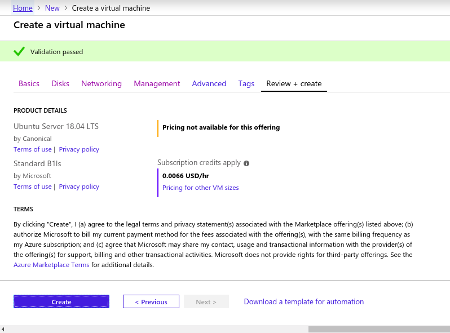Open Terms of use for Ubuntu Server
The image size is (450, 333).
pyautogui.click(x=33, y=149)
